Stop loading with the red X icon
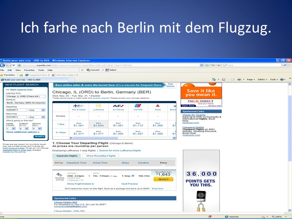 pos(219,65)
